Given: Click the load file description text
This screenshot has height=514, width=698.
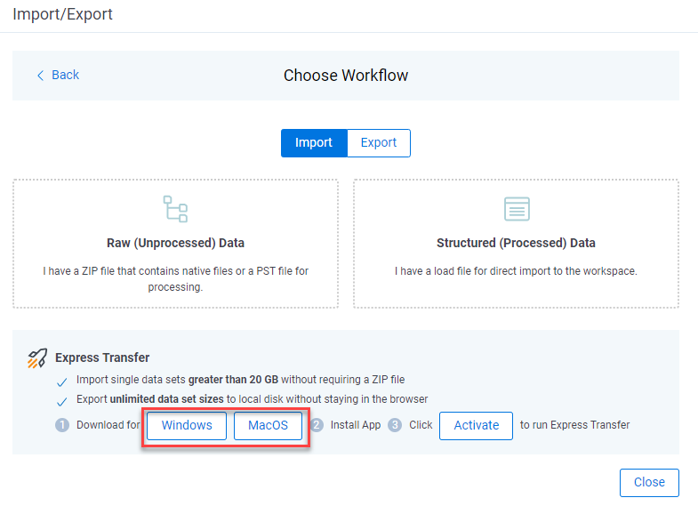Looking at the screenshot, I should pyautogui.click(x=516, y=271).
